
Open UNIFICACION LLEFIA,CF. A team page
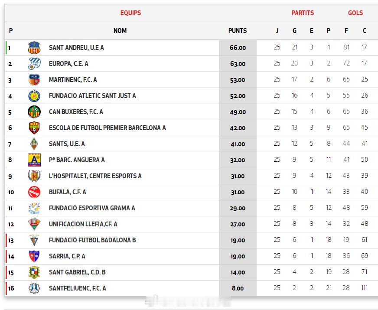[x=83, y=224]
